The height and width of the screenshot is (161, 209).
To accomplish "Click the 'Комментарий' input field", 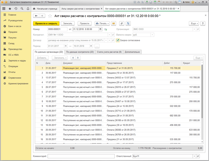I will point(81,156).
